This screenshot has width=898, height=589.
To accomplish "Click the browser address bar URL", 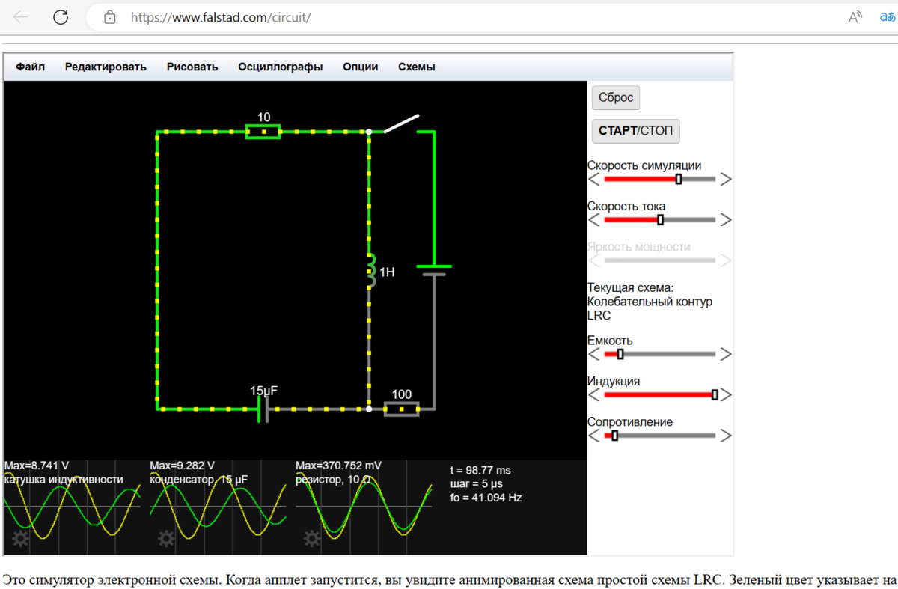I will [221, 16].
